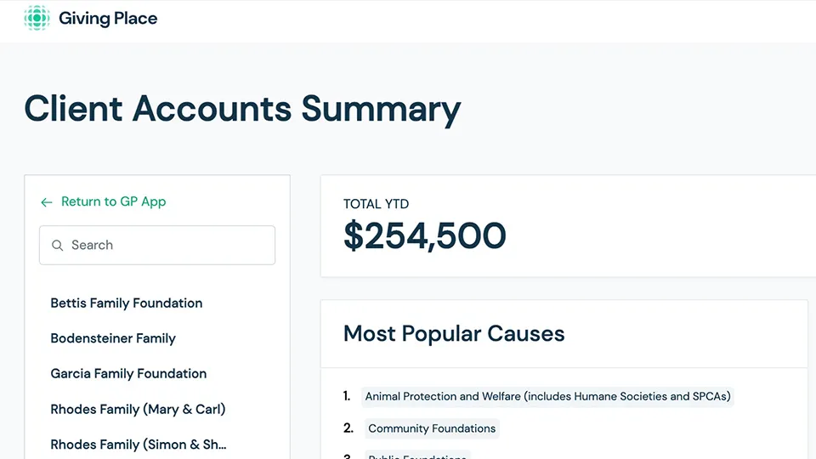Select Rhodes Family (Mary & Carl)

click(x=138, y=409)
